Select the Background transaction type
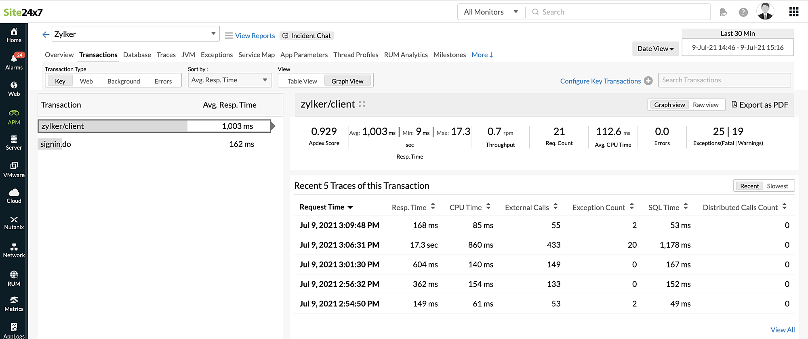This screenshot has width=808, height=339. [x=124, y=81]
